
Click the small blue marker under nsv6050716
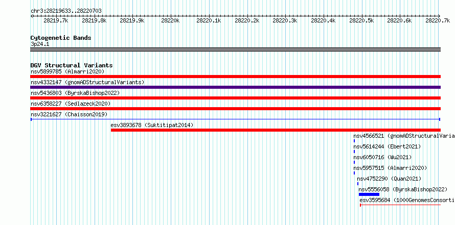click(x=354, y=162)
